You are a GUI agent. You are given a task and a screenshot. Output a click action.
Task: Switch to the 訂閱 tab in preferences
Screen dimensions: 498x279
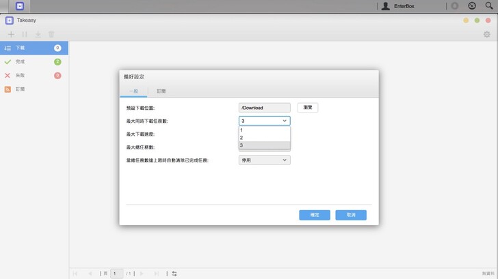pyautogui.click(x=161, y=91)
